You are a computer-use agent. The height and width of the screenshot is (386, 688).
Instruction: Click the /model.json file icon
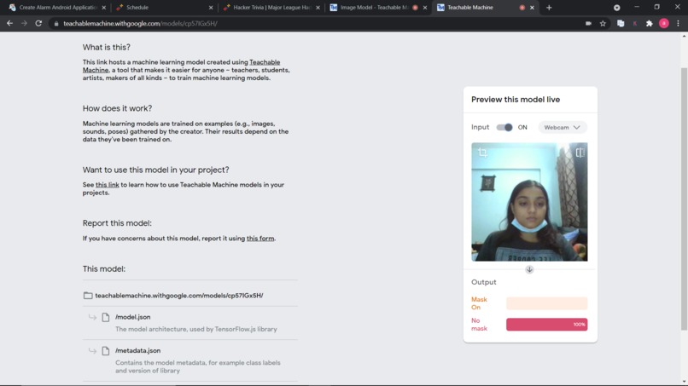coord(105,317)
